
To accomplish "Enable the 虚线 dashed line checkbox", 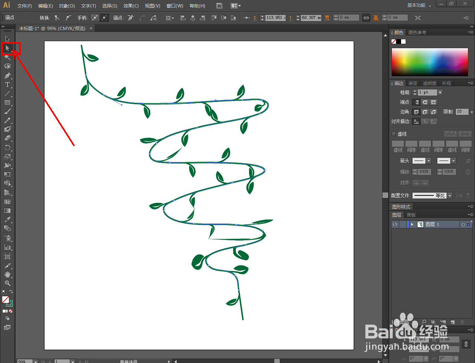I will point(394,134).
